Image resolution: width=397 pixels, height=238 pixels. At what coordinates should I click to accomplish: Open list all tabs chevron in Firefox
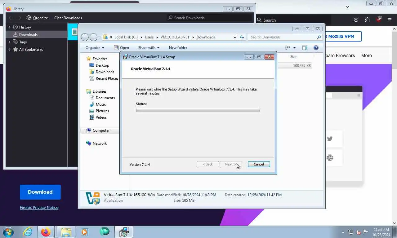pos(347,7)
